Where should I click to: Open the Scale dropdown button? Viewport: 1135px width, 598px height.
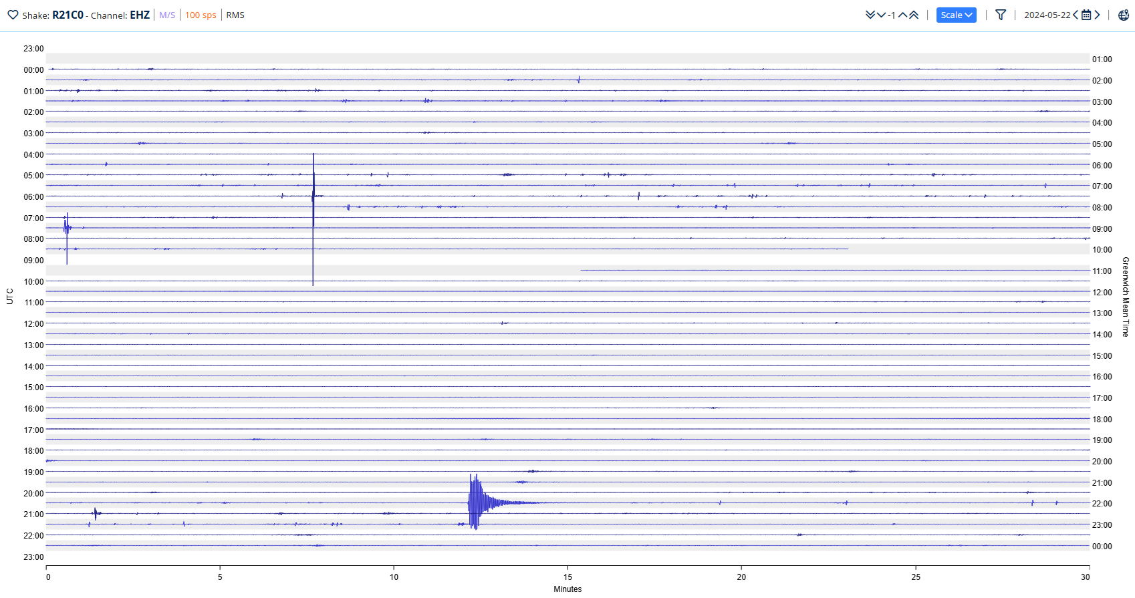(x=957, y=15)
